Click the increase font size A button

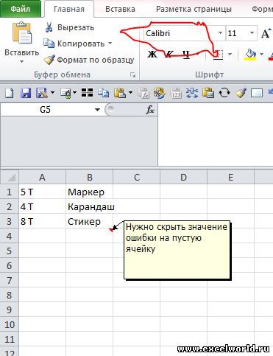[x=266, y=33]
